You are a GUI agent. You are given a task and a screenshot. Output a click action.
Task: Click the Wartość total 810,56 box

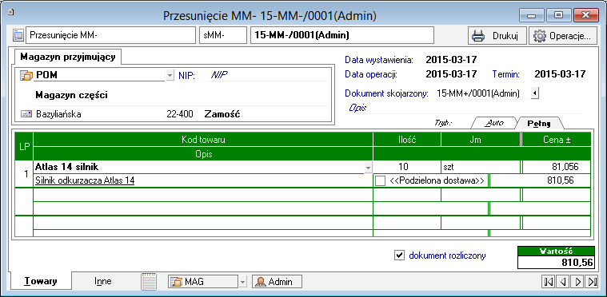[x=556, y=262]
